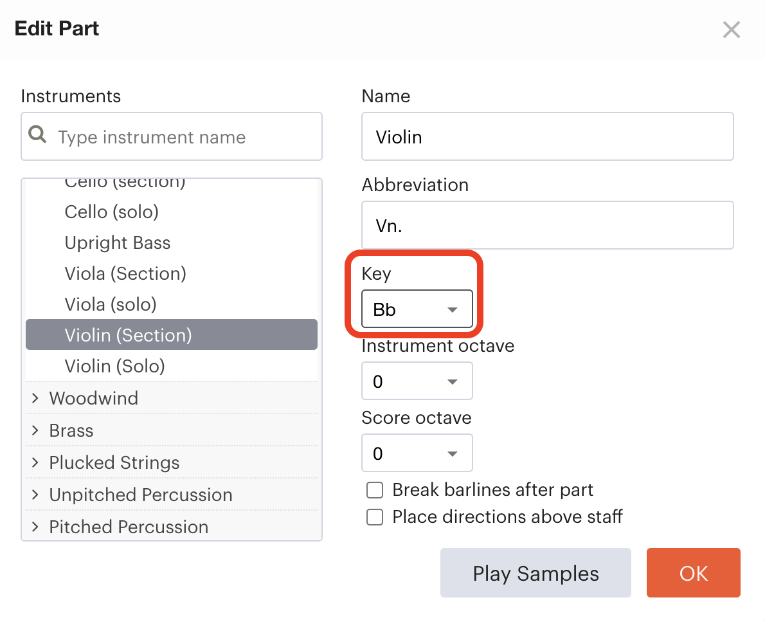Select the highlighted Violin (Section) row

click(171, 335)
